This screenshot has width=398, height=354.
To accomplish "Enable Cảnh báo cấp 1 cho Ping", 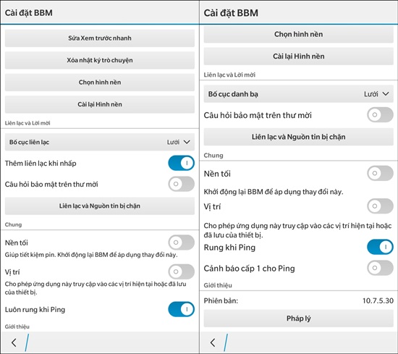I will pyautogui.click(x=380, y=268).
